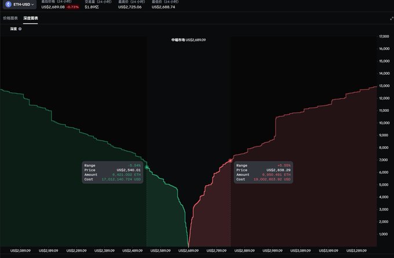Click the 13,000 depth axis label
The image size is (394, 258).
pyautogui.click(x=384, y=86)
